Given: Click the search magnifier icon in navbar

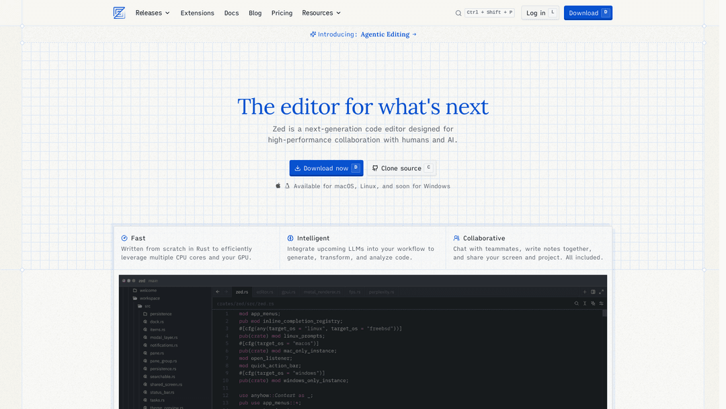Looking at the screenshot, I should pyautogui.click(x=458, y=13).
